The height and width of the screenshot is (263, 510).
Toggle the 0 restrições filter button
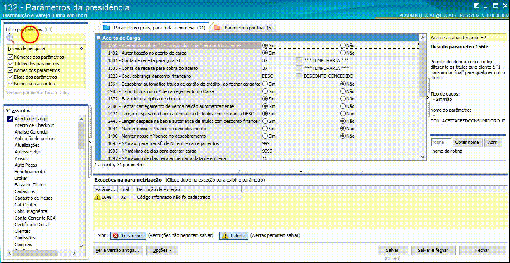[x=128, y=236]
